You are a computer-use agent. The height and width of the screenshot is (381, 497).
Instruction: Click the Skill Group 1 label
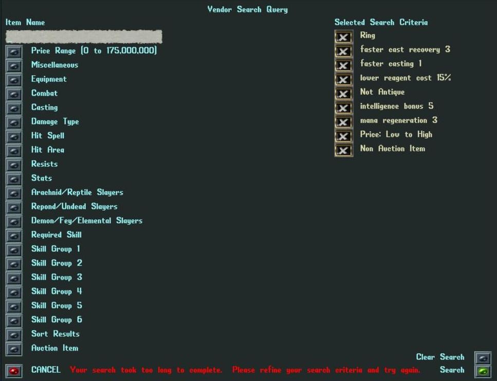point(56,249)
